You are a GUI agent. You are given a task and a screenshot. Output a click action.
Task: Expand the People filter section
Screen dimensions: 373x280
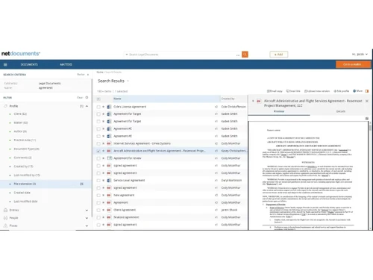click(x=87, y=218)
